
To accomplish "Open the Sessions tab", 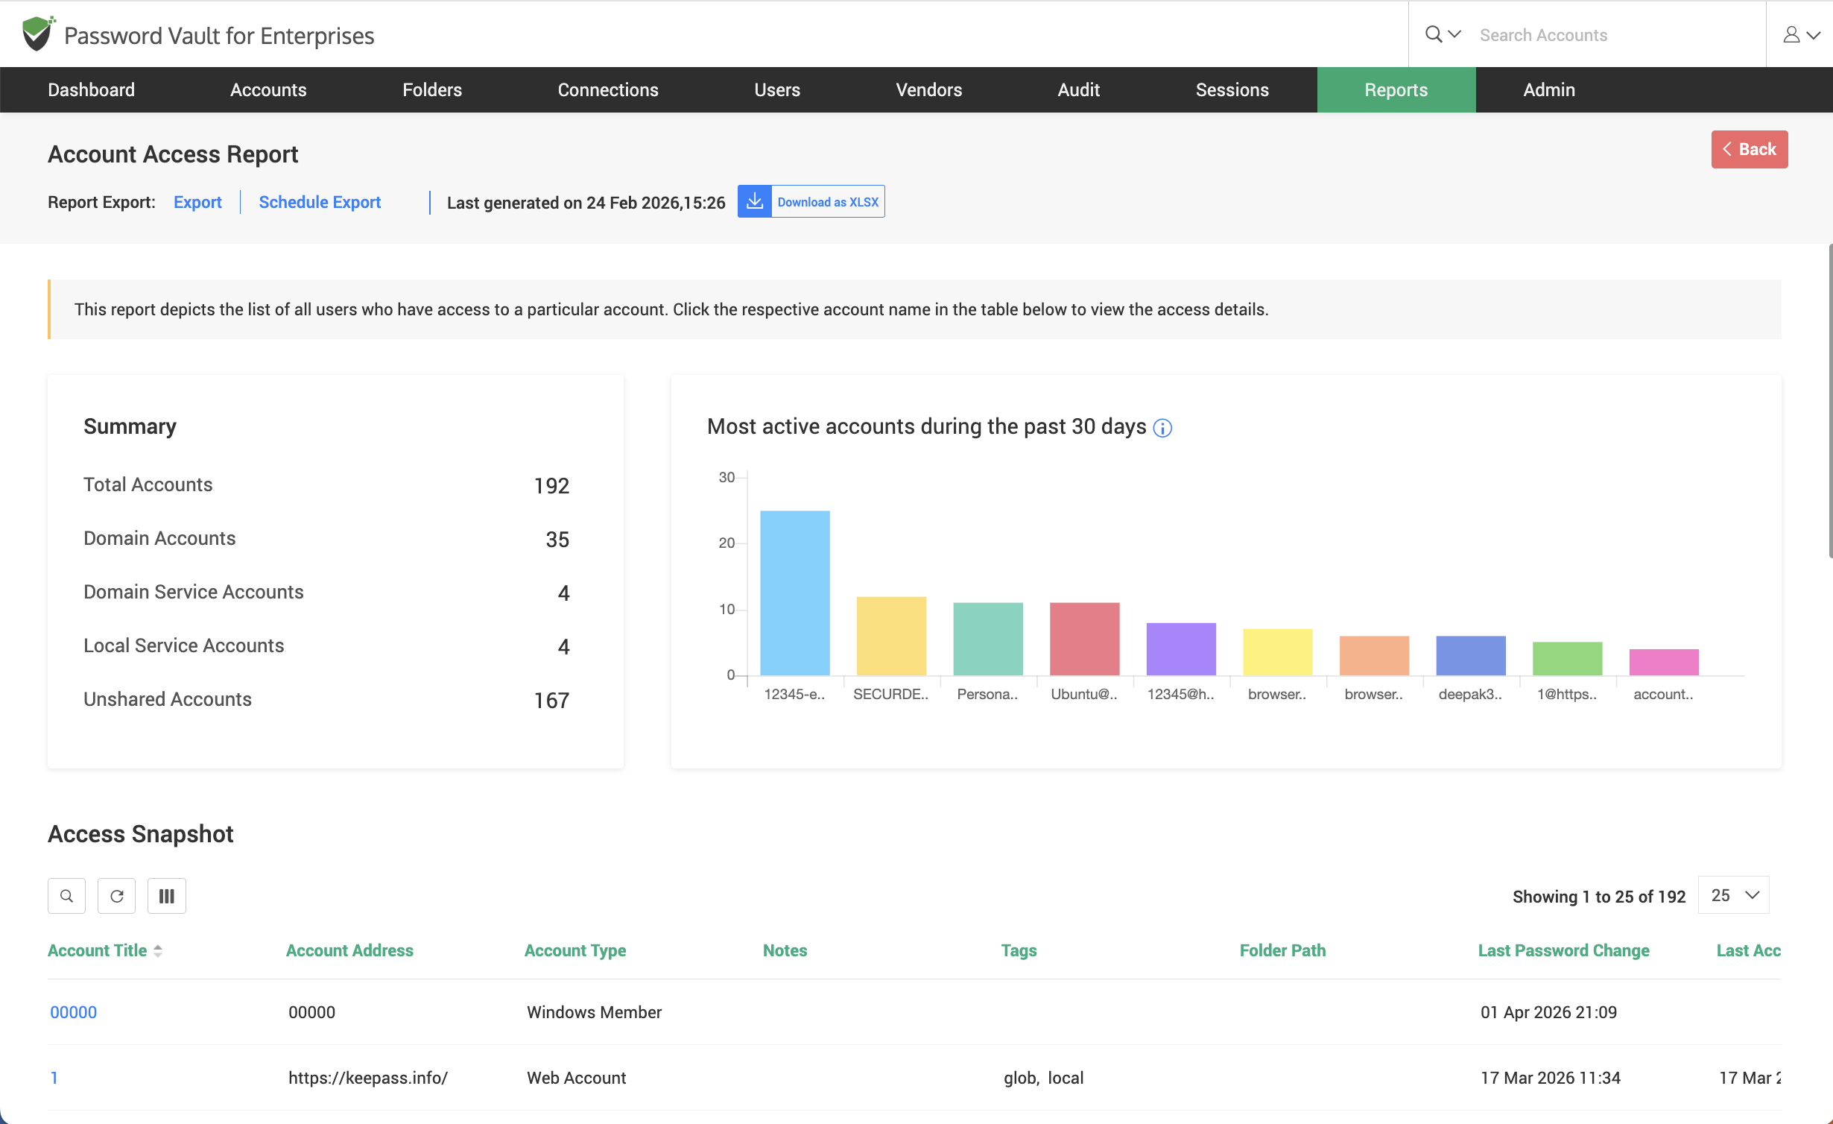I will pyautogui.click(x=1232, y=89).
